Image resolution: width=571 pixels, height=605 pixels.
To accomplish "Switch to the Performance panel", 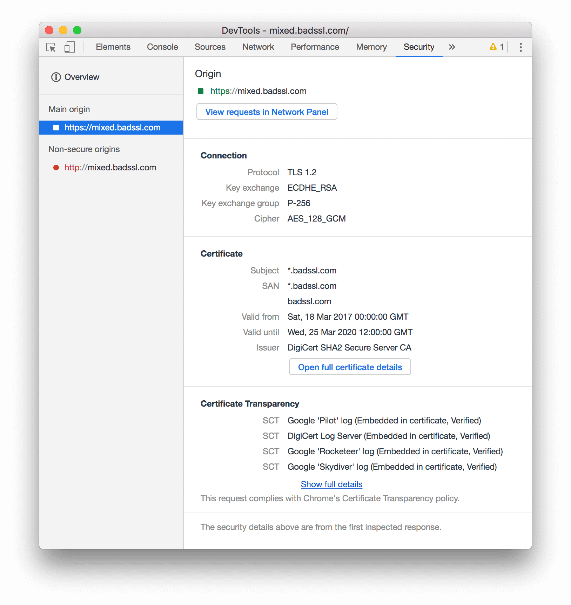I will (315, 47).
